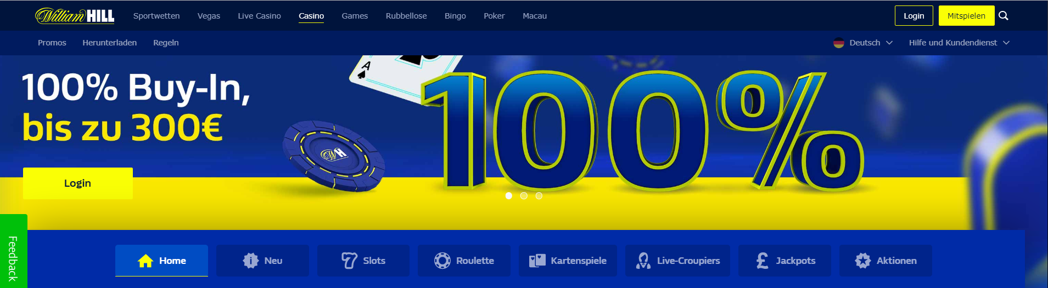
Task: Go to the Macau section
Action: (x=535, y=16)
